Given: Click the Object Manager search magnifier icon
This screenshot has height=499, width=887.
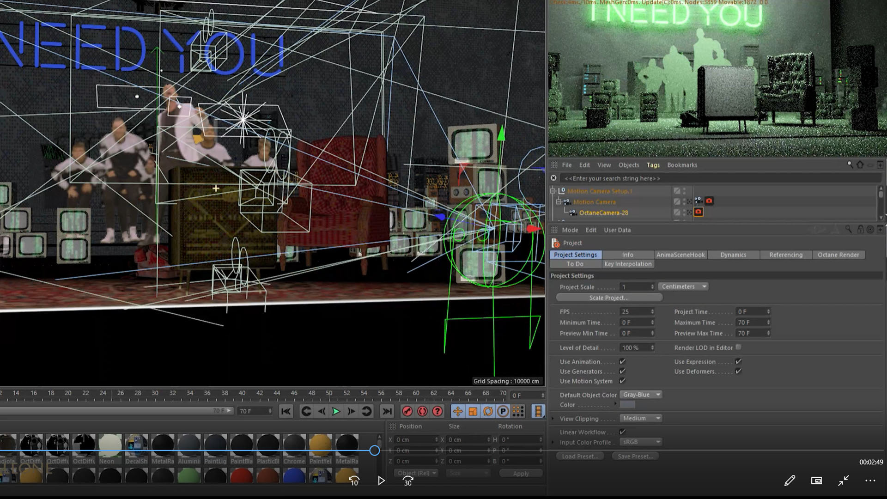Looking at the screenshot, I should pyautogui.click(x=850, y=164).
